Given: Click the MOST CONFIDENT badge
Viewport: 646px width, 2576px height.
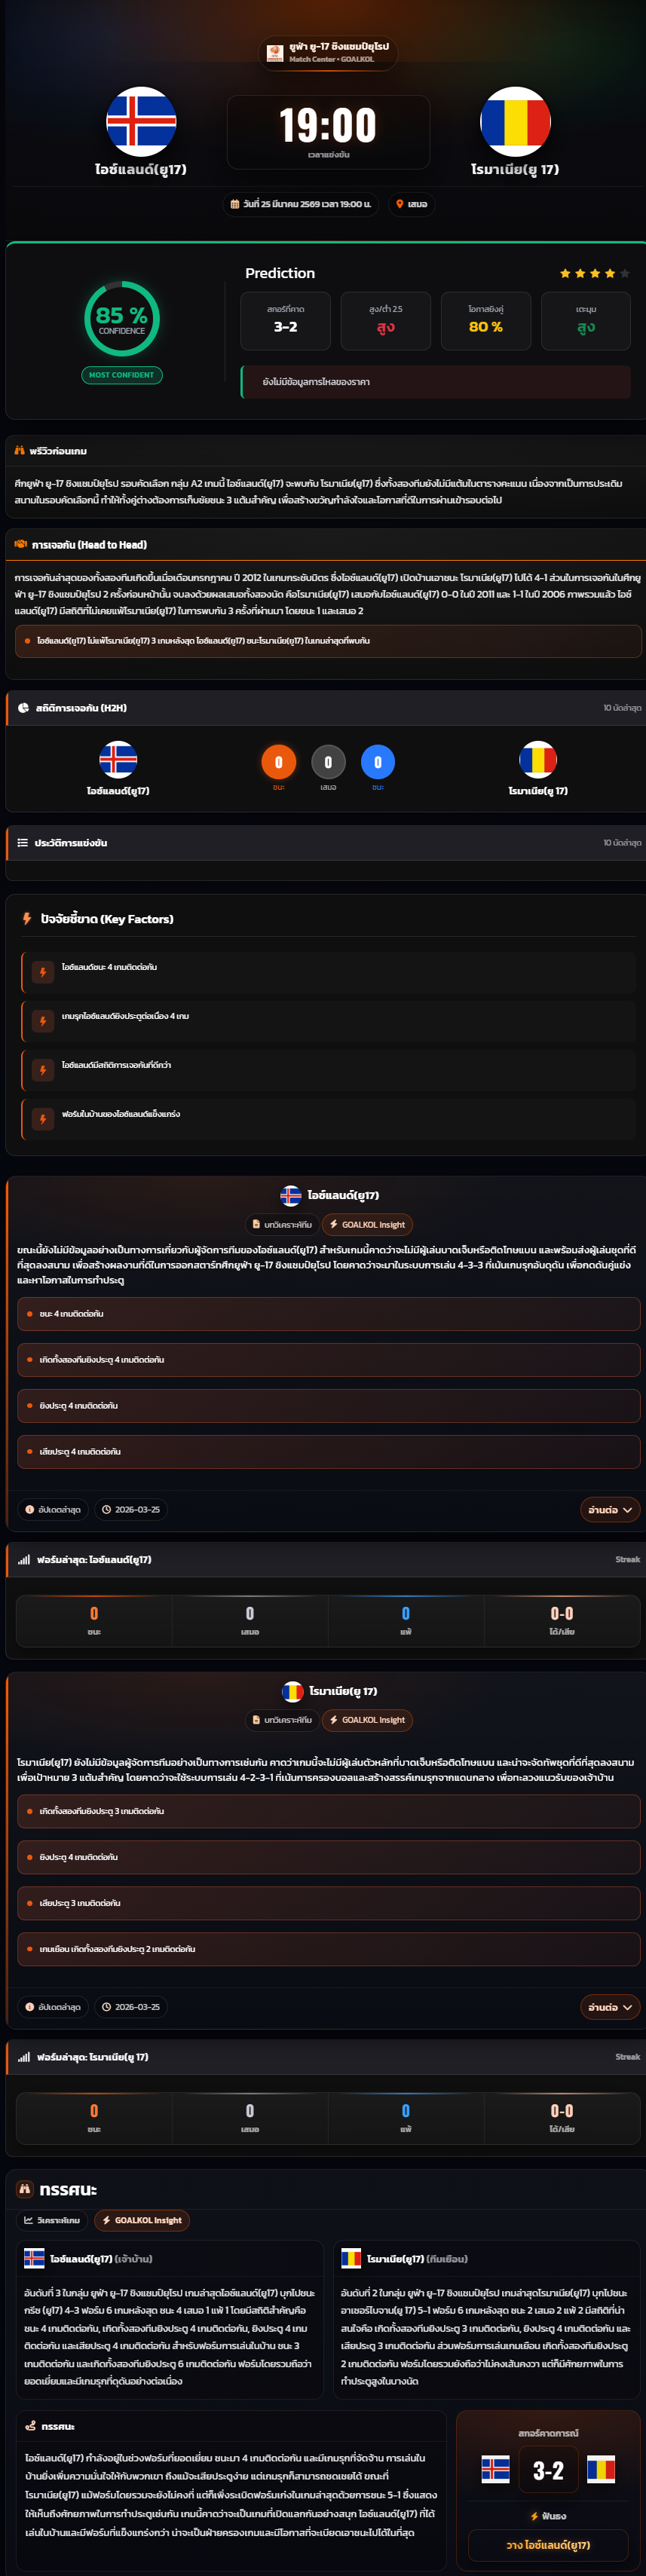Looking at the screenshot, I should click(x=122, y=375).
